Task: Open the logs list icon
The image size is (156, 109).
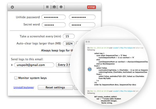Action: 47,7
